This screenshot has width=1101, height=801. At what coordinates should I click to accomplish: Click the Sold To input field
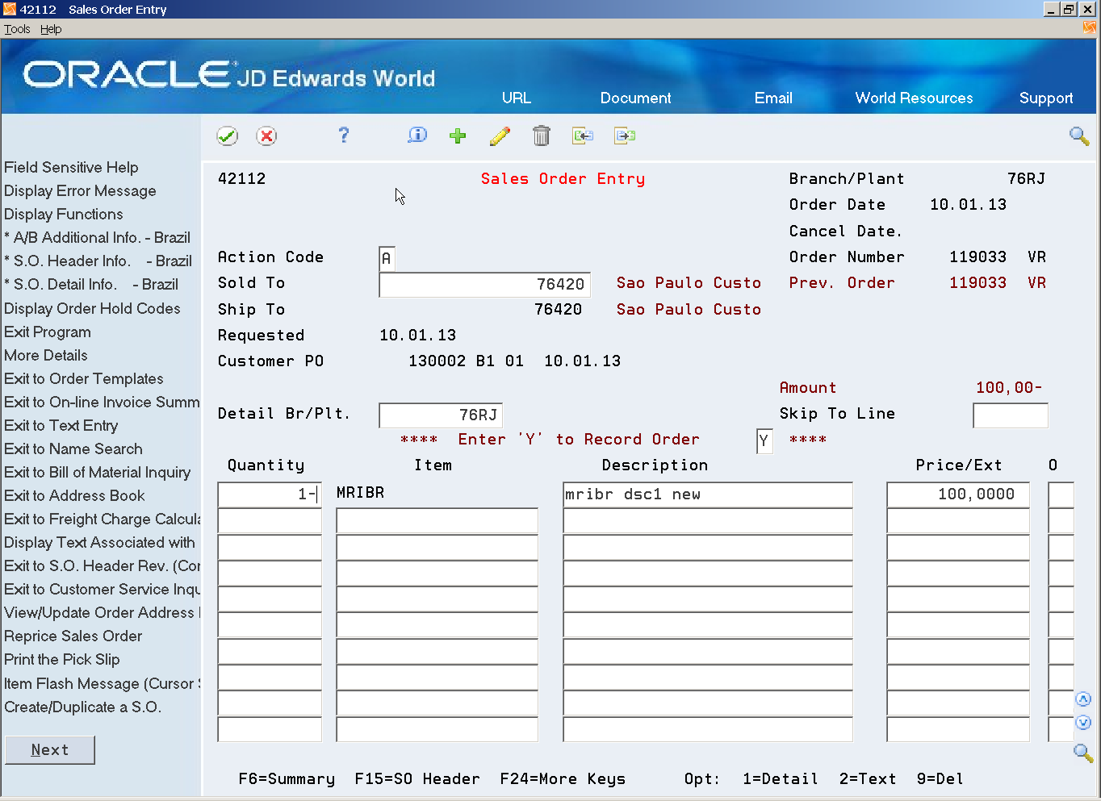(x=484, y=284)
